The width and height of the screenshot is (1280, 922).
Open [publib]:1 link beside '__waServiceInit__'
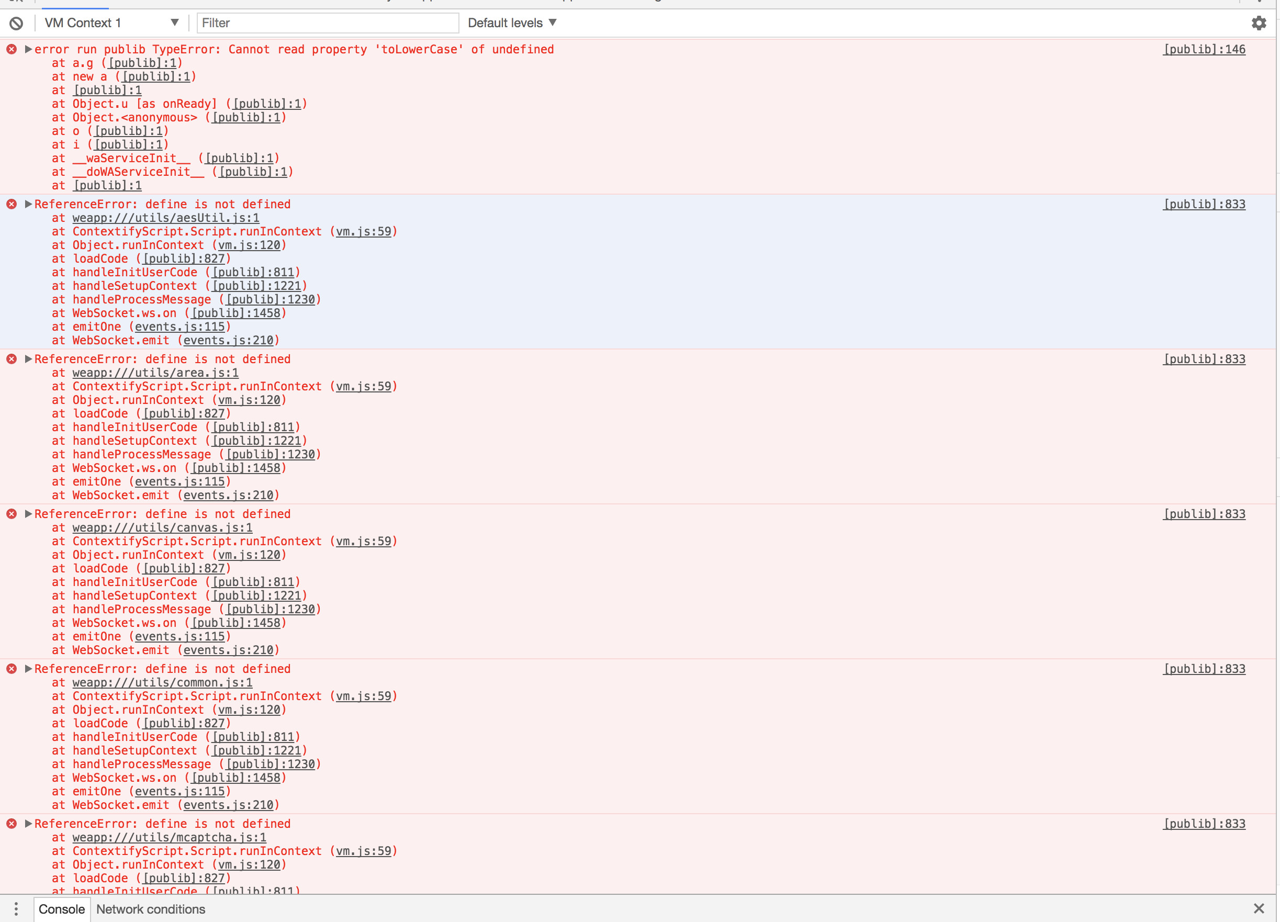click(239, 159)
